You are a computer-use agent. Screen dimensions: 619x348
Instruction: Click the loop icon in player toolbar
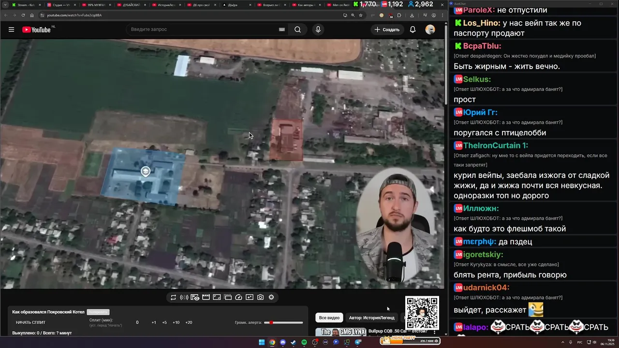click(173, 297)
